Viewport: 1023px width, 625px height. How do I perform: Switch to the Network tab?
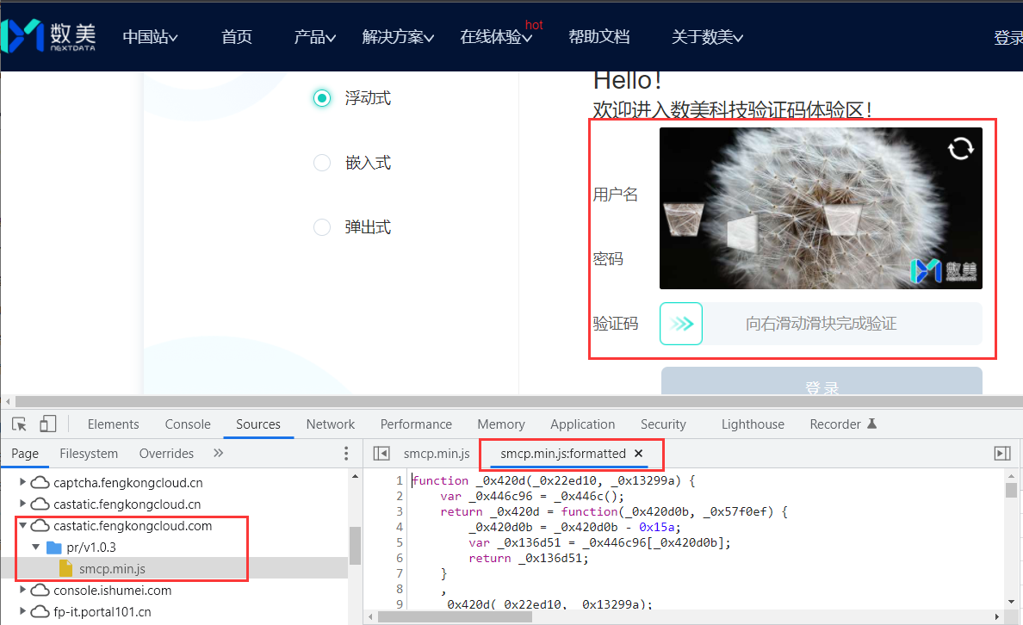point(331,424)
